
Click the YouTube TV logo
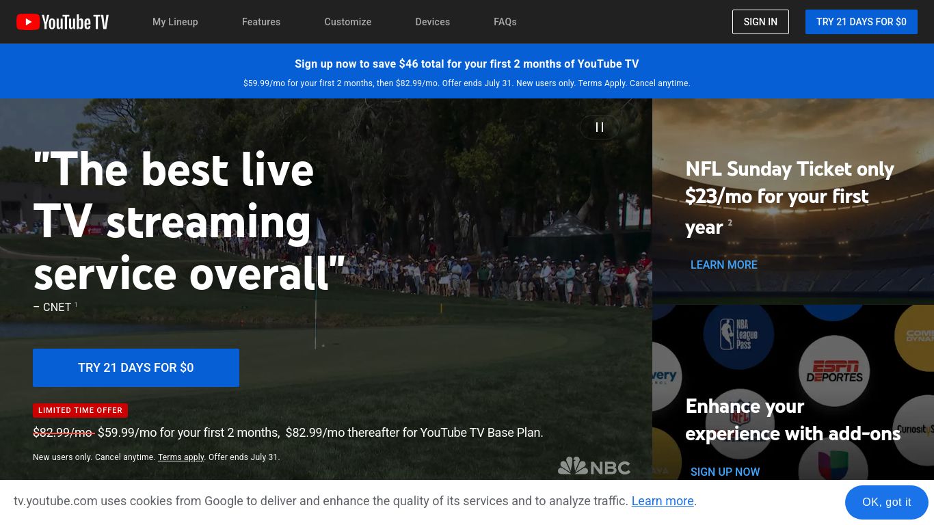point(62,22)
